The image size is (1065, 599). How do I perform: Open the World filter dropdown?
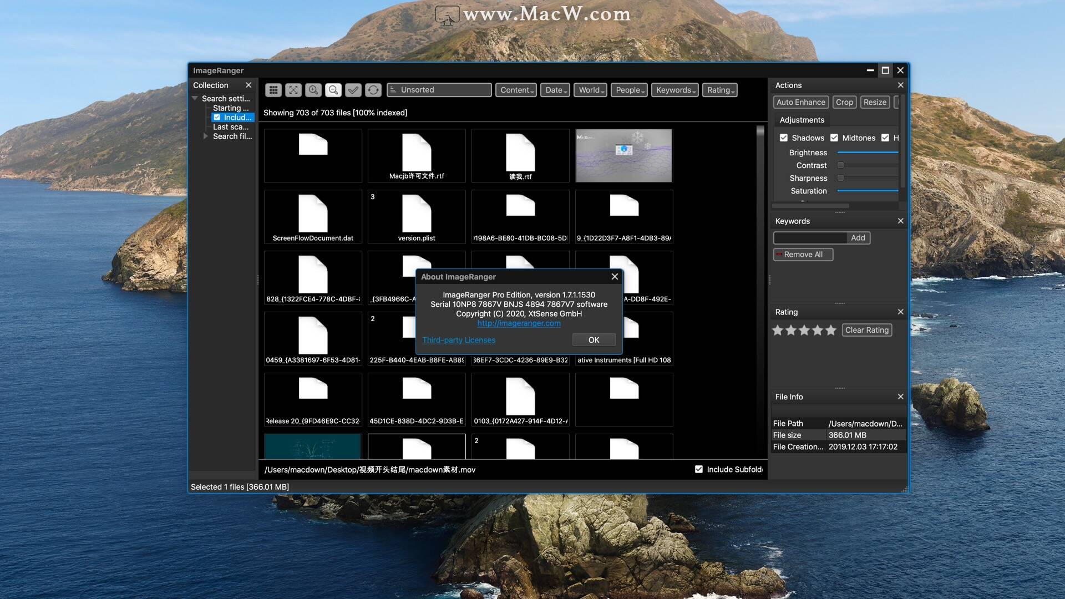(590, 90)
